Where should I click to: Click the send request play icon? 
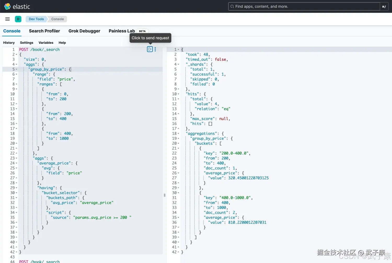pos(150,49)
